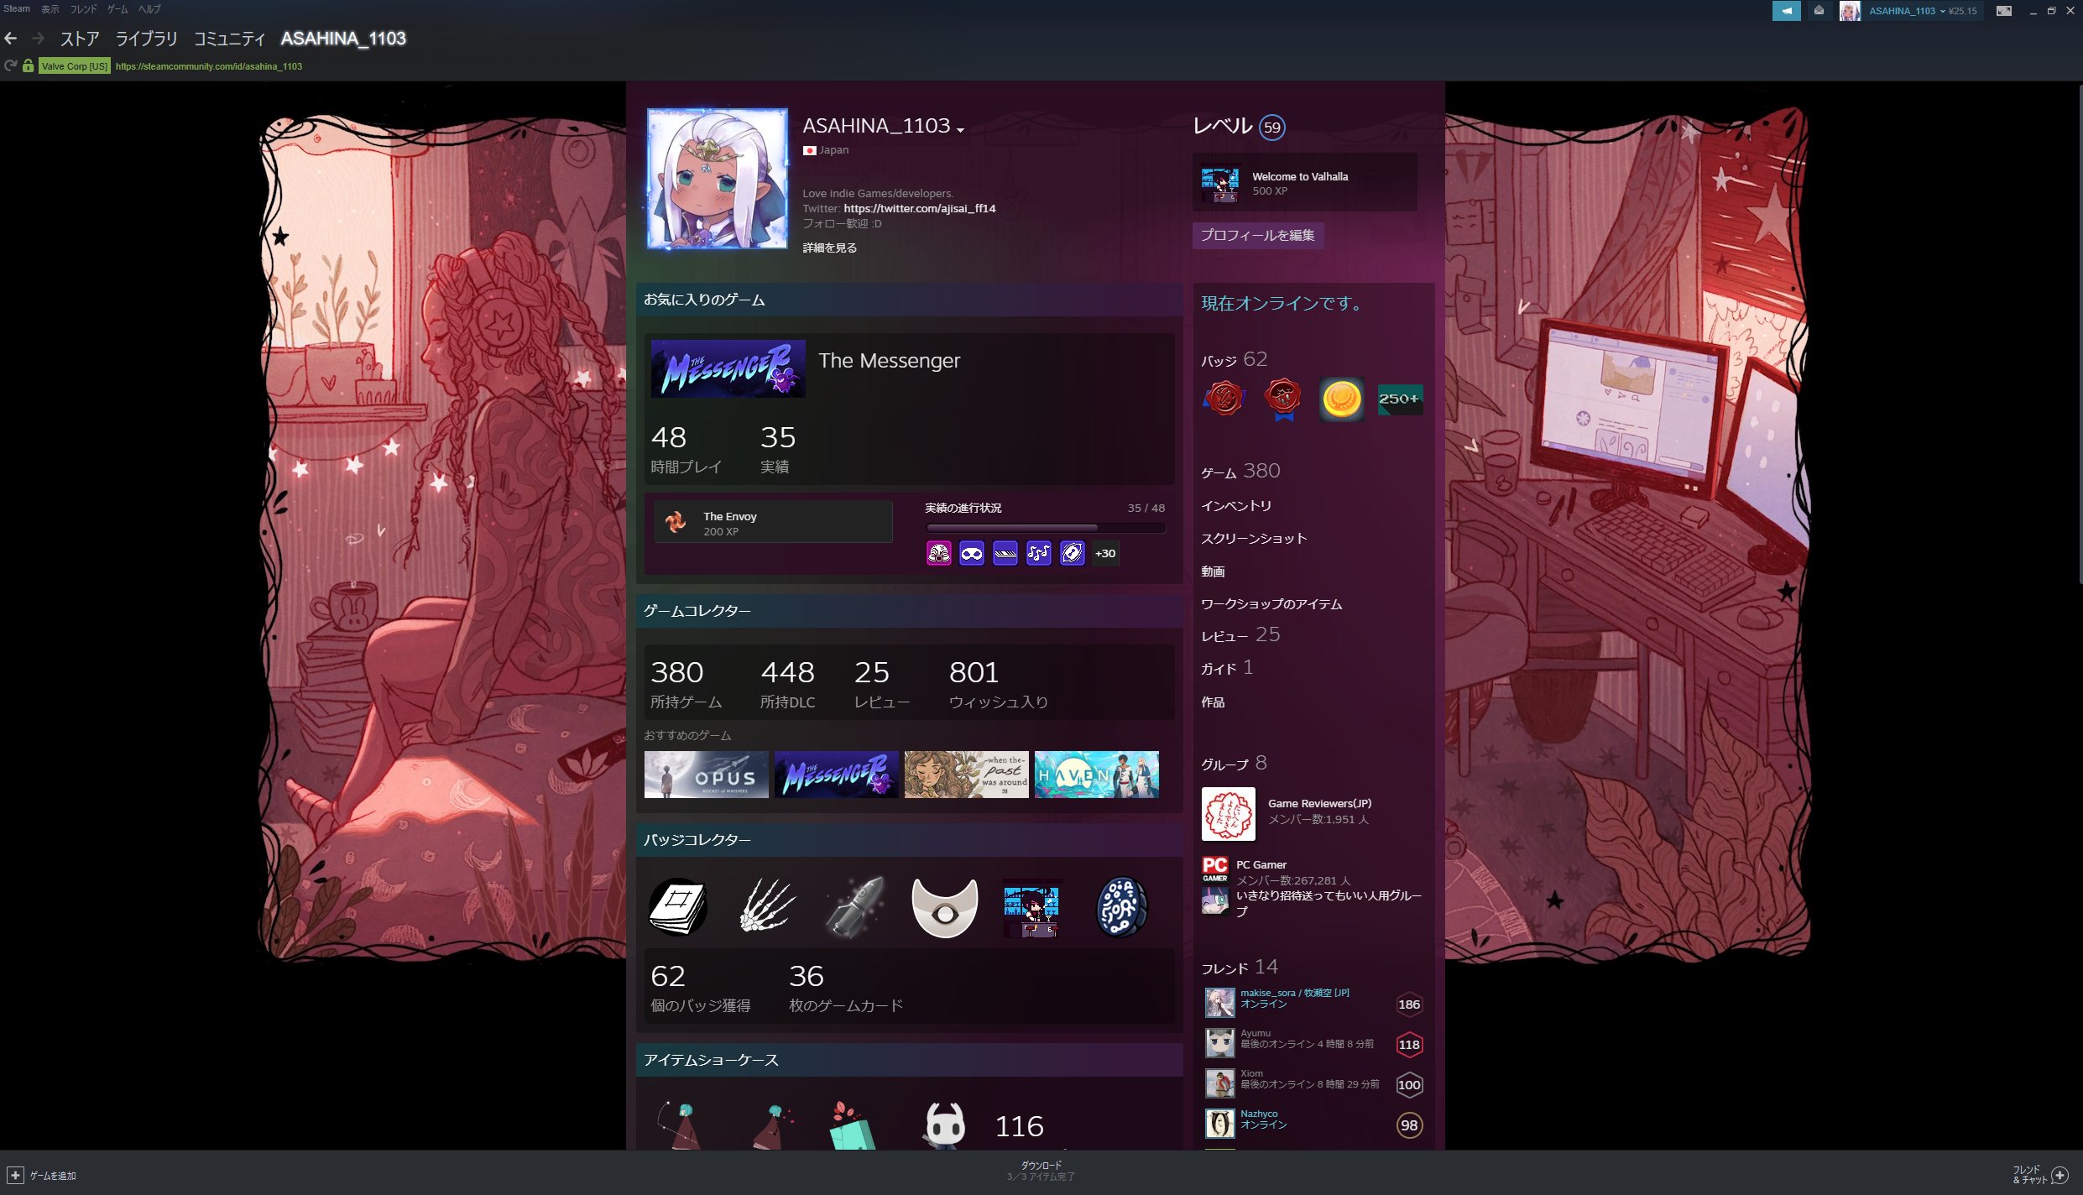The width and height of the screenshot is (2083, 1195).
Task: Click the profile avatar image
Action: [x=718, y=179]
